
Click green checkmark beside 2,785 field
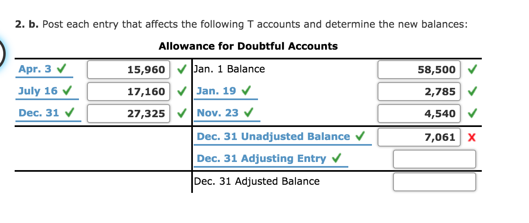pos(472,92)
